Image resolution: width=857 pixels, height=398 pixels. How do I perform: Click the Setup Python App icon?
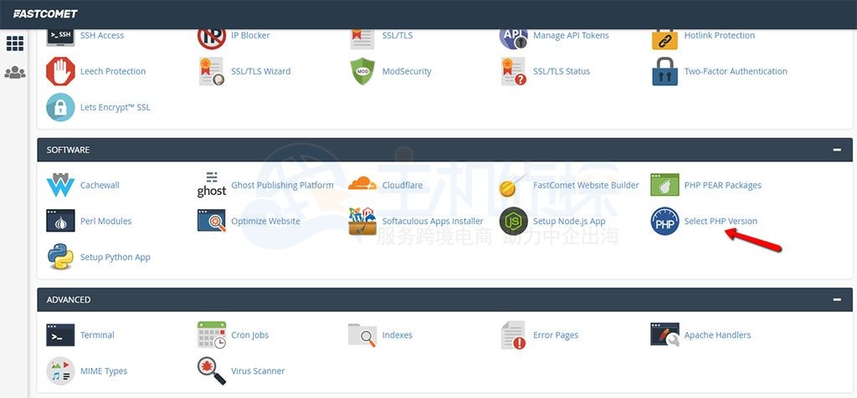pyautogui.click(x=60, y=258)
